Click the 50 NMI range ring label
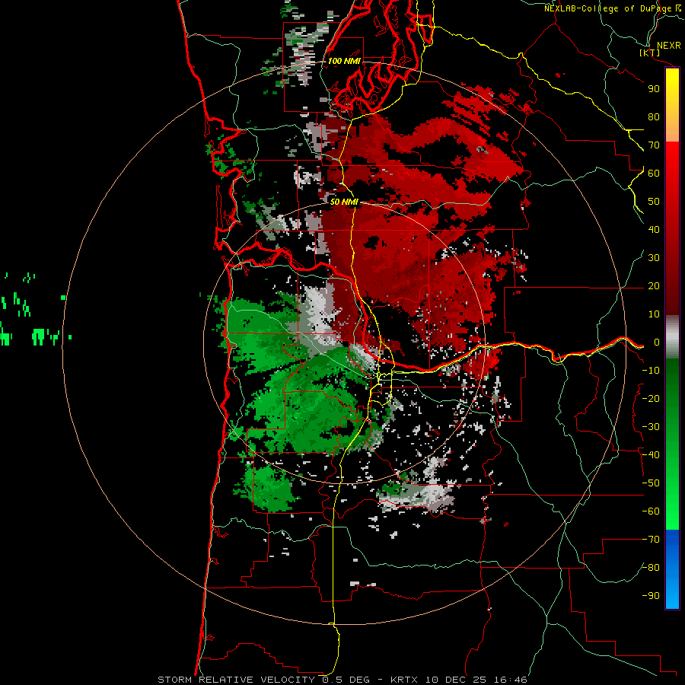Viewport: 685px width, 685px height. tap(344, 202)
